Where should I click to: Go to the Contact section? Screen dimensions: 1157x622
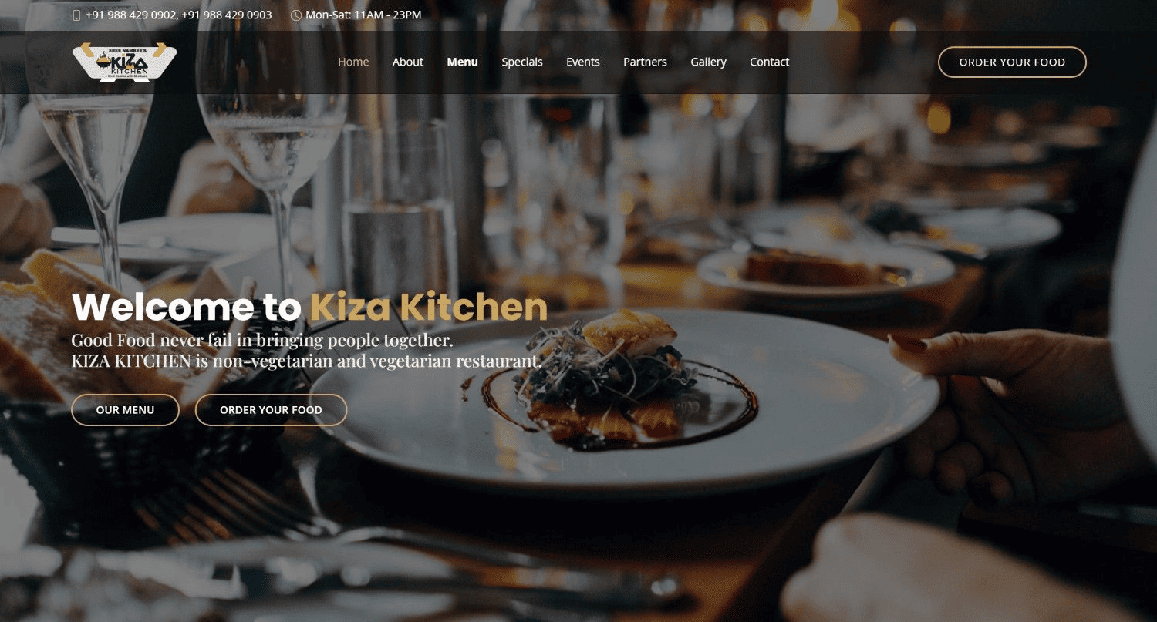coord(770,62)
